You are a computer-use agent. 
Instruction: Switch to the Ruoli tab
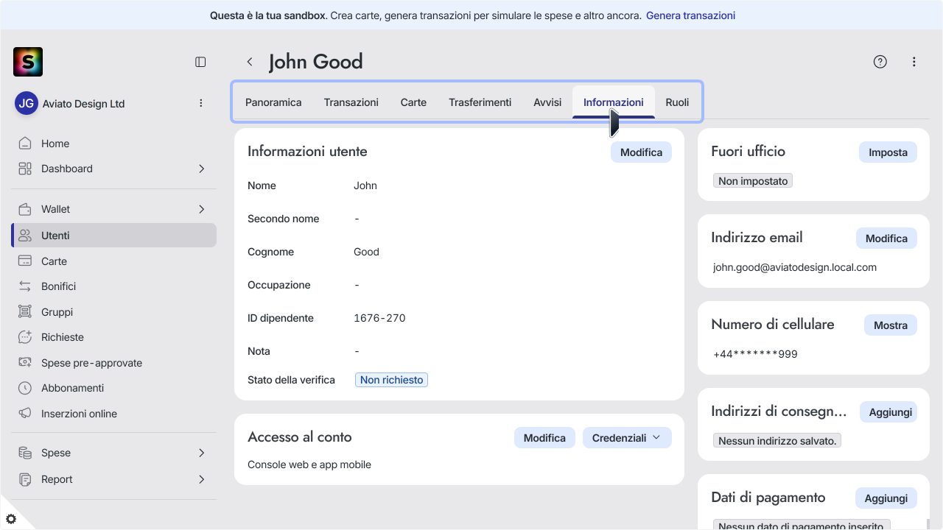point(677,102)
